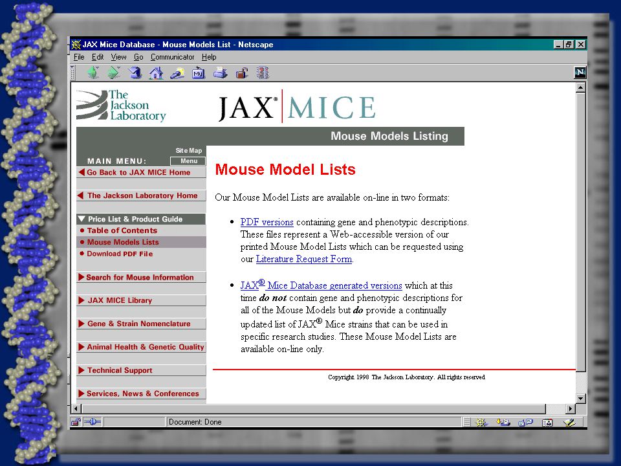
Task: Open the PDF versions link
Action: click(x=267, y=222)
